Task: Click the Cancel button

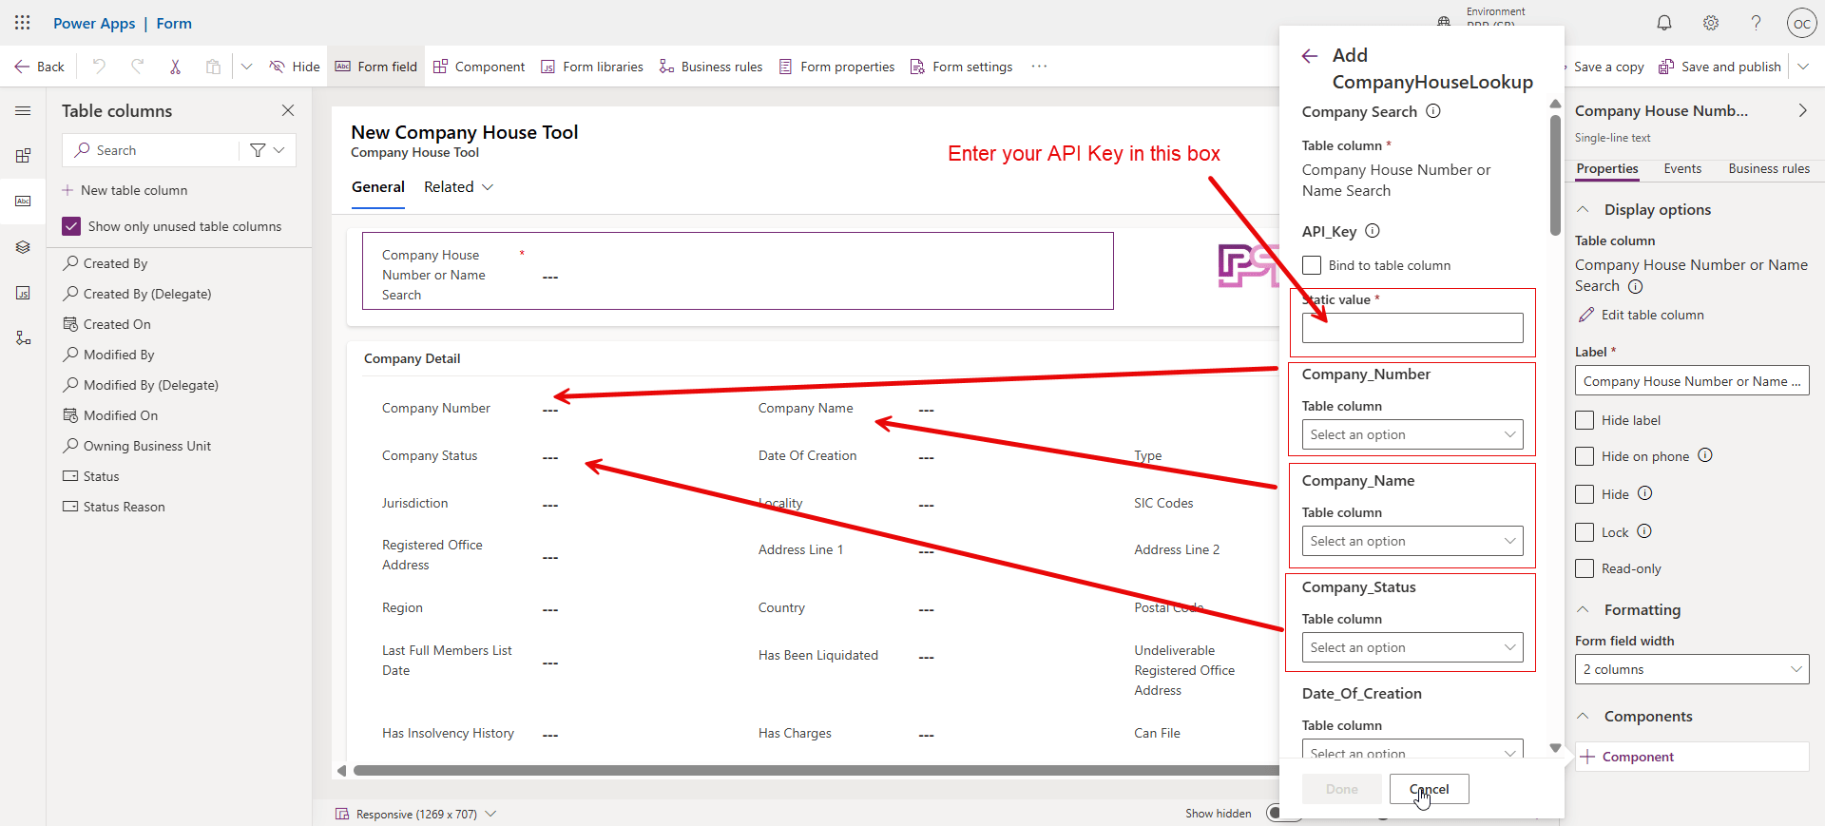Action: click(1430, 789)
